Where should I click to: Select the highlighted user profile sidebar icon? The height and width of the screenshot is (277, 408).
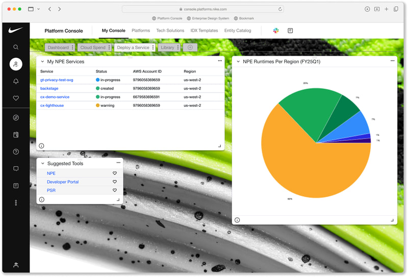tap(16, 64)
